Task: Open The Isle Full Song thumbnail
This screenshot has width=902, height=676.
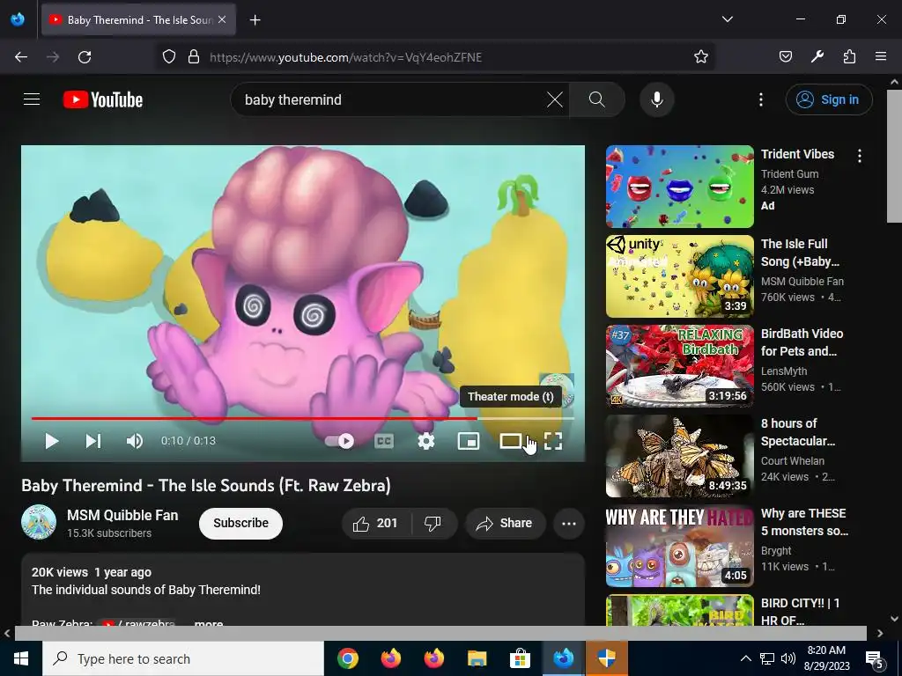Action: pos(679,276)
